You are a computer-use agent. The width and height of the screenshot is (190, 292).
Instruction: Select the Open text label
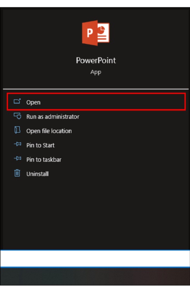pos(33,102)
